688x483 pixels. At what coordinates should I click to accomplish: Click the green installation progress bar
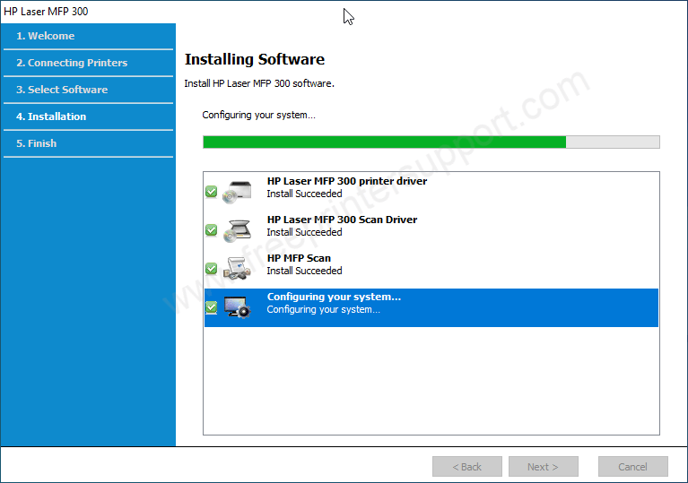[x=431, y=142]
